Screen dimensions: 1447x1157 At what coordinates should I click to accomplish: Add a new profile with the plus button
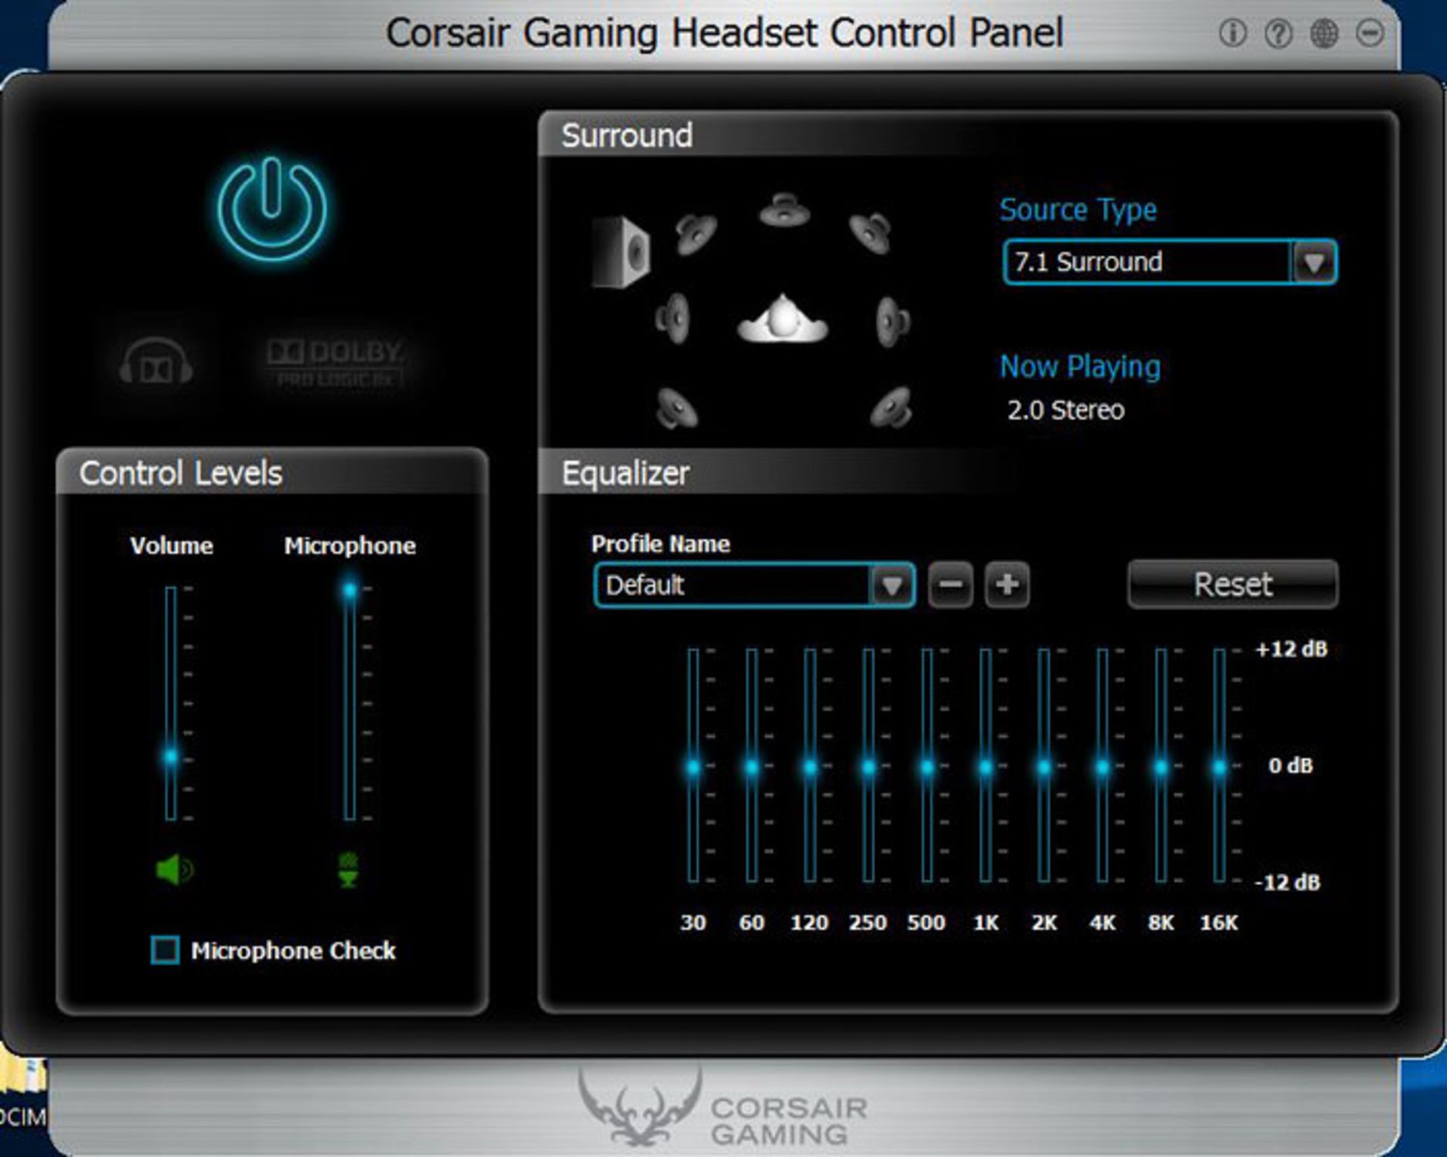[1008, 585]
